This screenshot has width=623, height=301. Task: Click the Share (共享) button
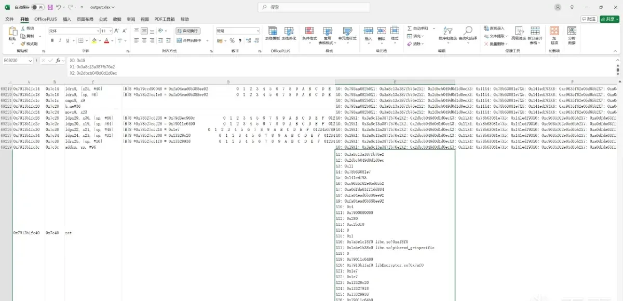pyautogui.click(x=610, y=19)
